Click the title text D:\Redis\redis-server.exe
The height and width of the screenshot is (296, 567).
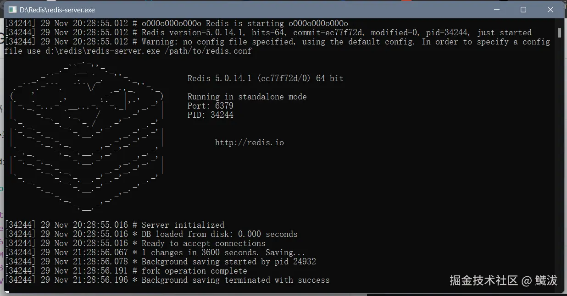click(57, 10)
